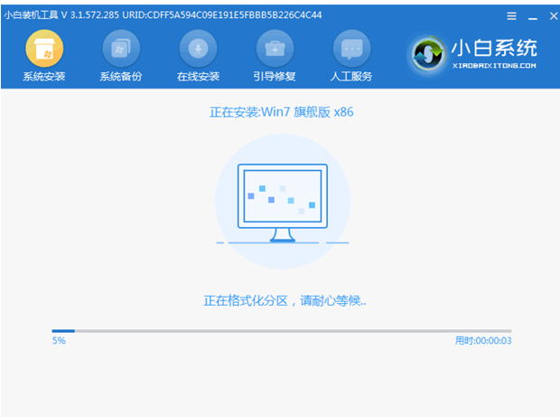This screenshot has width=560, height=417.
Task: Click the 用时 elapsed time counter
Action: coord(482,341)
